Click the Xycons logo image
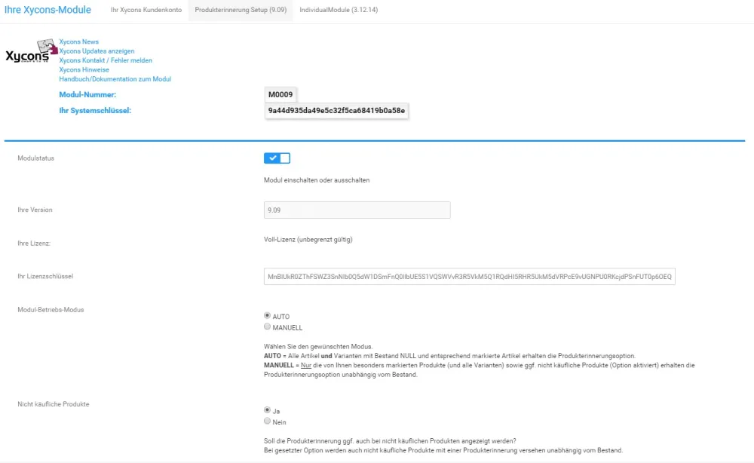The height and width of the screenshot is (463, 754). (x=31, y=51)
